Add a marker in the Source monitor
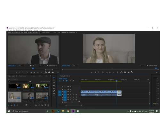The image size is (160, 120). (x=16, y=72)
